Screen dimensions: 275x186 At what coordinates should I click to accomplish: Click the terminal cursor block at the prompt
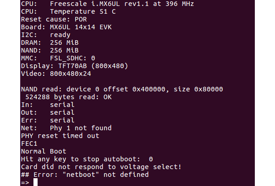tap(35, 182)
